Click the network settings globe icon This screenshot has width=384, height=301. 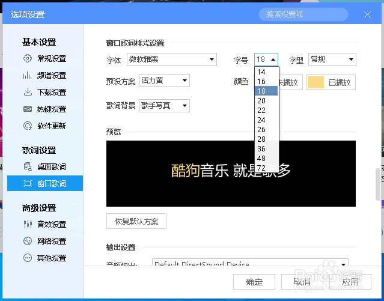(28, 241)
